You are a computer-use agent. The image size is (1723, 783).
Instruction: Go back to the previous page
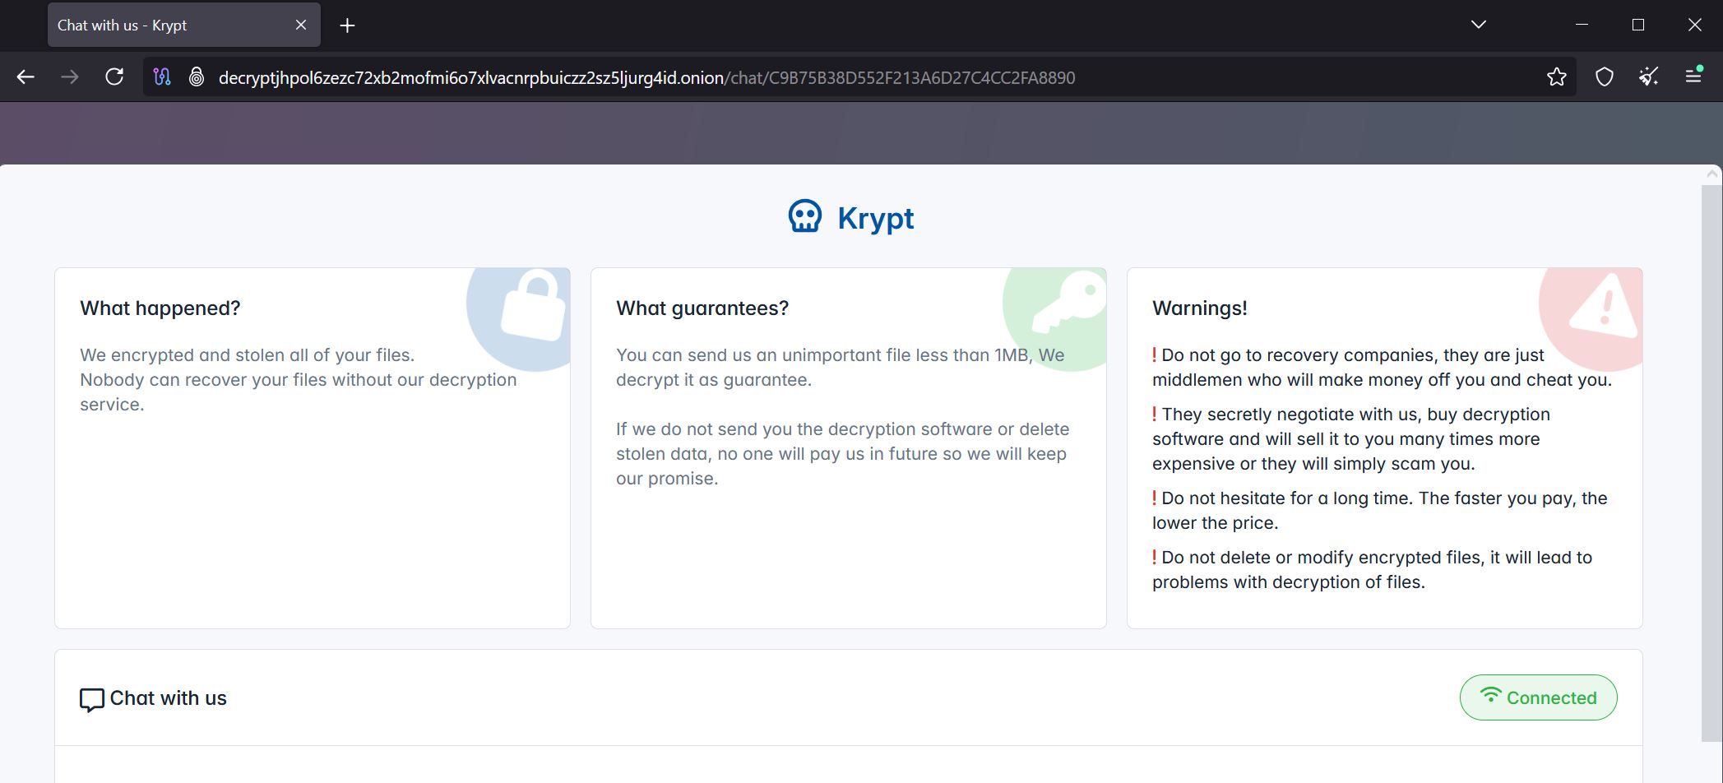(25, 77)
